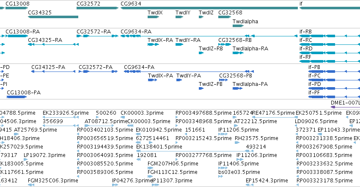360x187 pixels.
Task: Select the TwdlY gene label
Action: [x=183, y=13]
